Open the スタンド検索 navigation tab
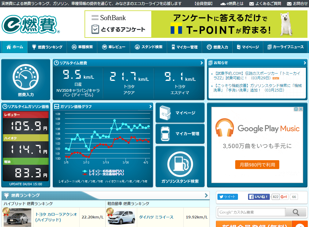 click(149, 47)
